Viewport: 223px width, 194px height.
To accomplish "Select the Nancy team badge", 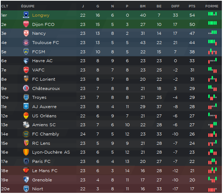I will coord(26,33).
